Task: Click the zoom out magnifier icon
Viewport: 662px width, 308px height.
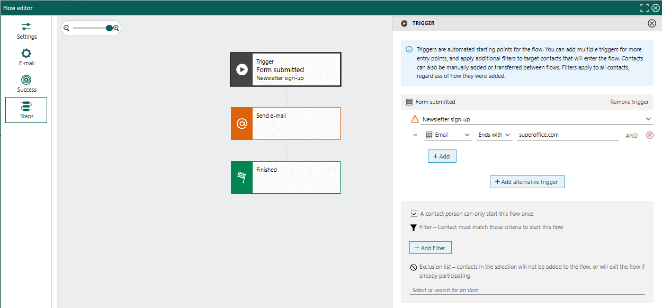Action: coord(66,28)
